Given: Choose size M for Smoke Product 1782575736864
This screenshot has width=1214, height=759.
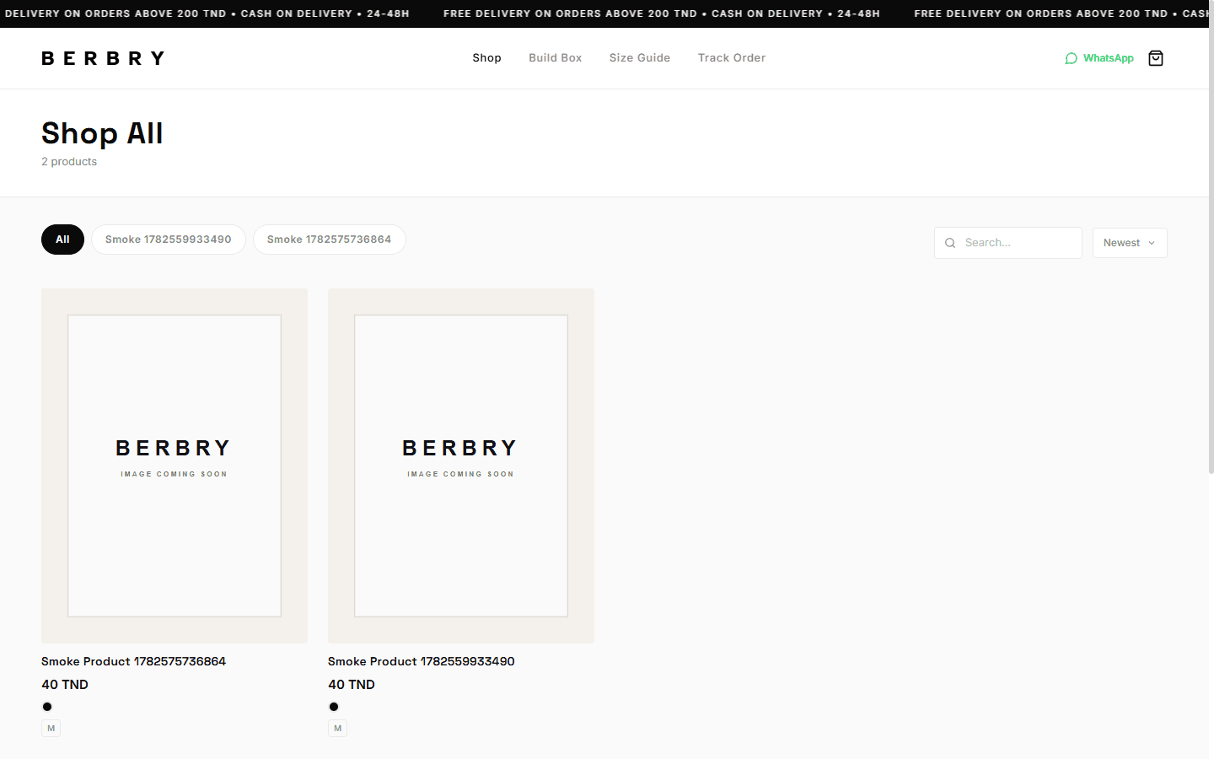Looking at the screenshot, I should [x=51, y=728].
